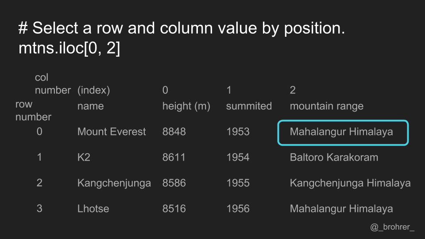Select the Lhotse name cell
Screen dimensions: 425x239
tap(93, 208)
